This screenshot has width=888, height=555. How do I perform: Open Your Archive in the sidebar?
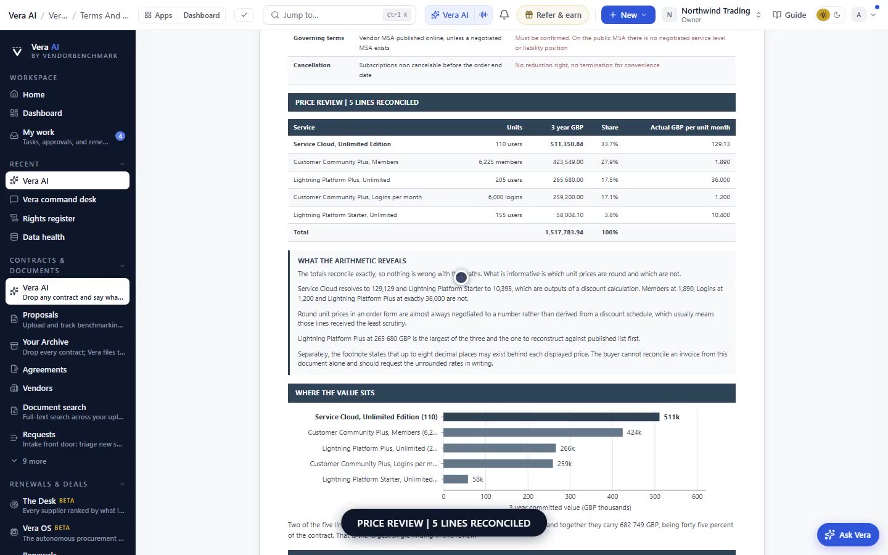point(68,347)
